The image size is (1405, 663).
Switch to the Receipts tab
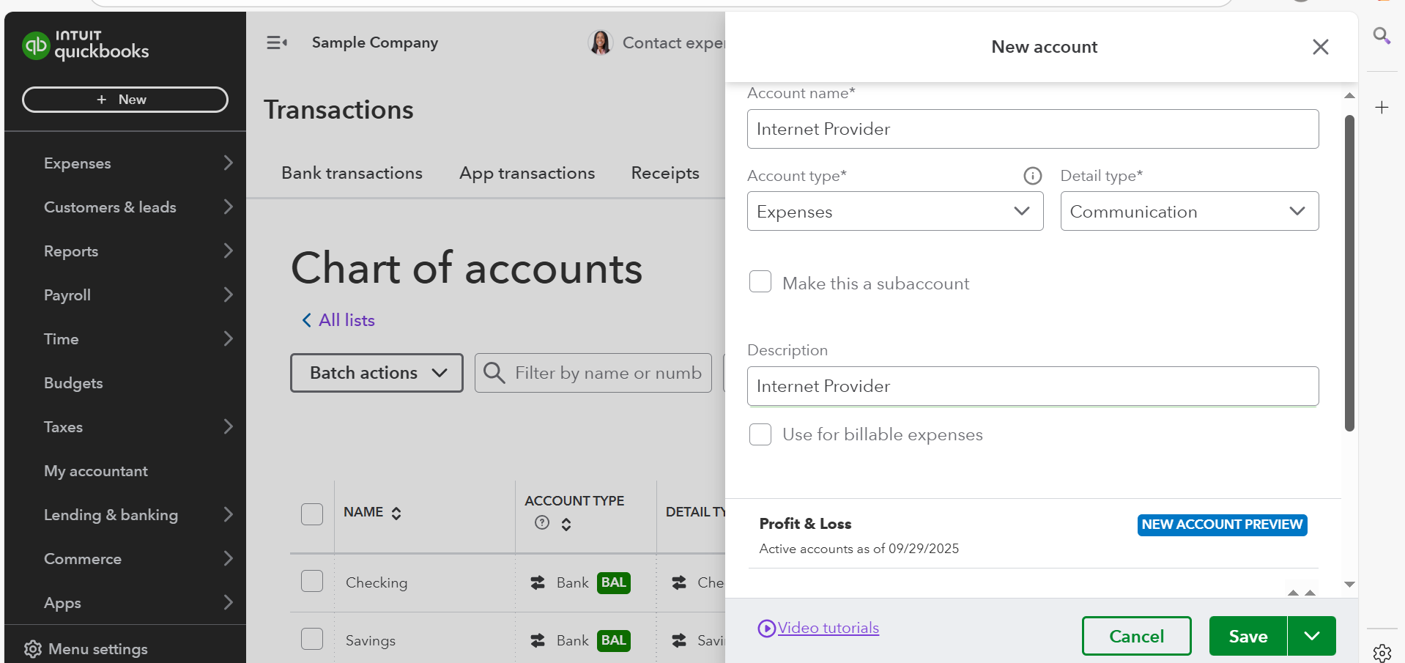click(664, 173)
